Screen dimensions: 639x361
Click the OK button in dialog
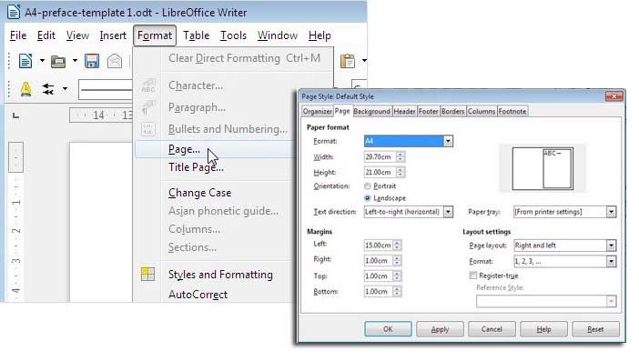coord(388,329)
